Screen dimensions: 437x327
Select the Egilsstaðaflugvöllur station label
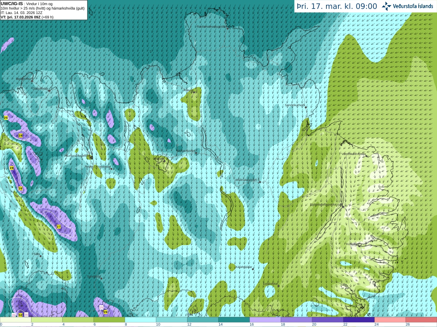[326, 204]
